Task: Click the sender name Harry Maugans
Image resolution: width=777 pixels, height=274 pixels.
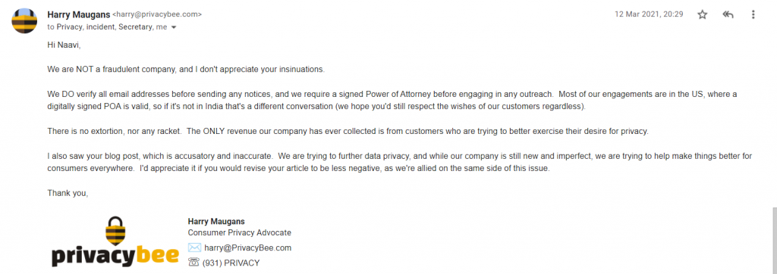Action: click(79, 14)
